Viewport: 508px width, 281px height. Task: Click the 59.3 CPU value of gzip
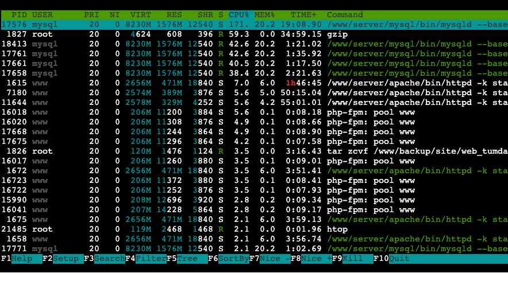[x=239, y=34]
